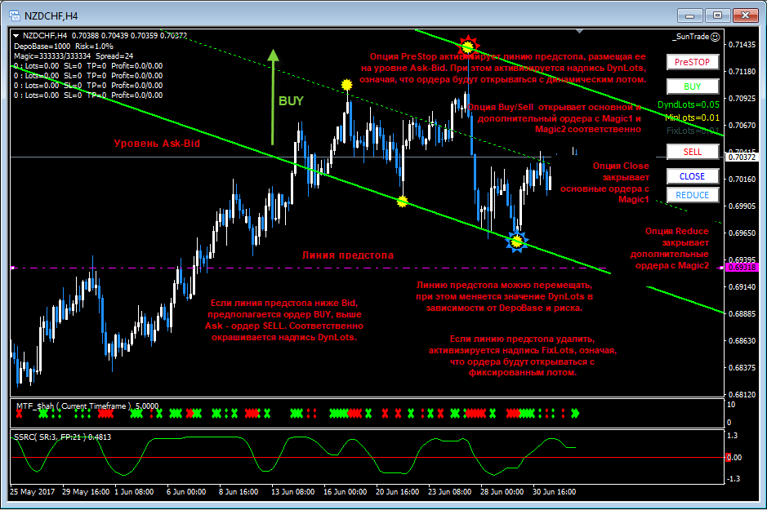Minimize the NZDCHF,H4 chart window
This screenshot has height=510, width=767.
pyautogui.click(x=690, y=16)
